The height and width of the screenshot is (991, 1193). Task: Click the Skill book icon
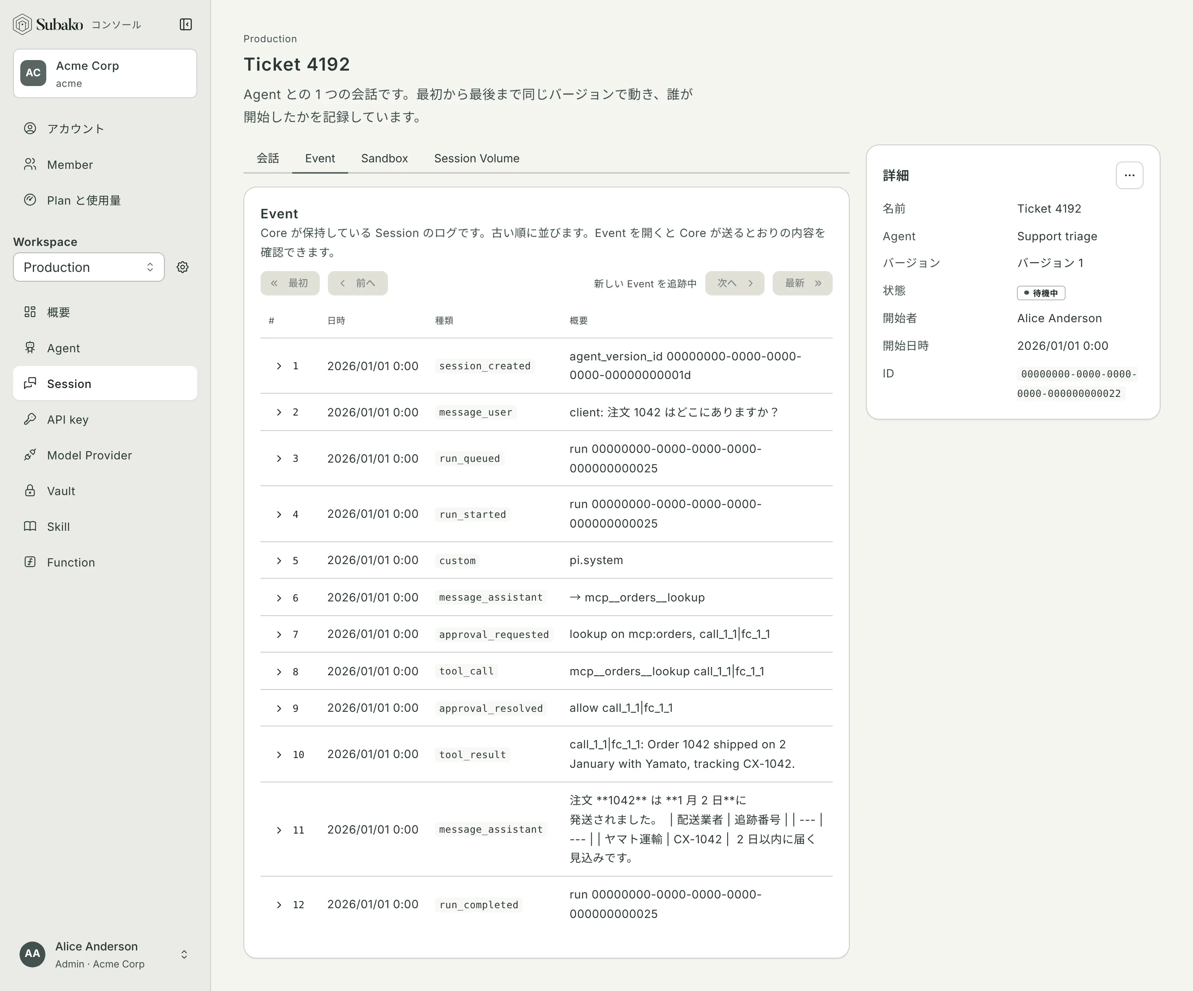pyautogui.click(x=30, y=527)
